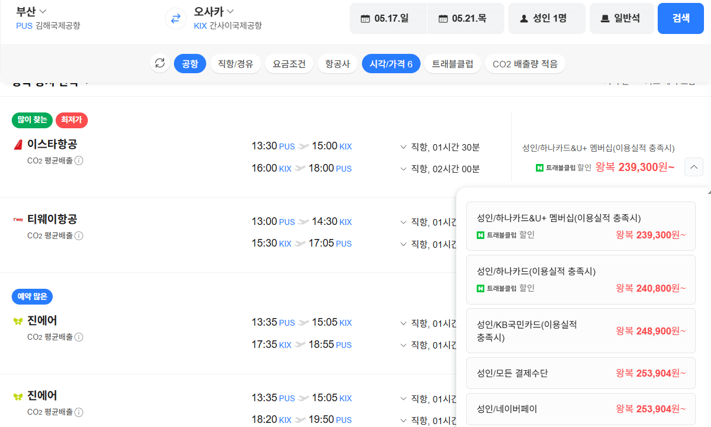Select KB국민카드 fare 248,900원

click(x=581, y=330)
